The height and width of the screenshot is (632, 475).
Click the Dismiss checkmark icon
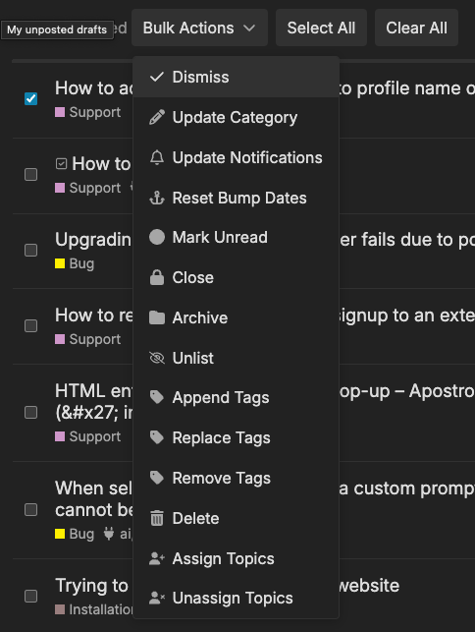pyautogui.click(x=157, y=77)
